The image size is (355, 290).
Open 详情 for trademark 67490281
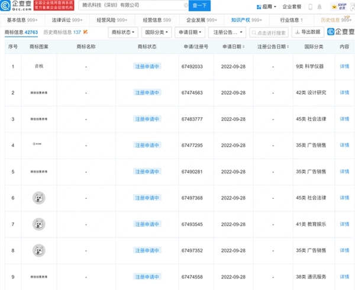coord(344,172)
